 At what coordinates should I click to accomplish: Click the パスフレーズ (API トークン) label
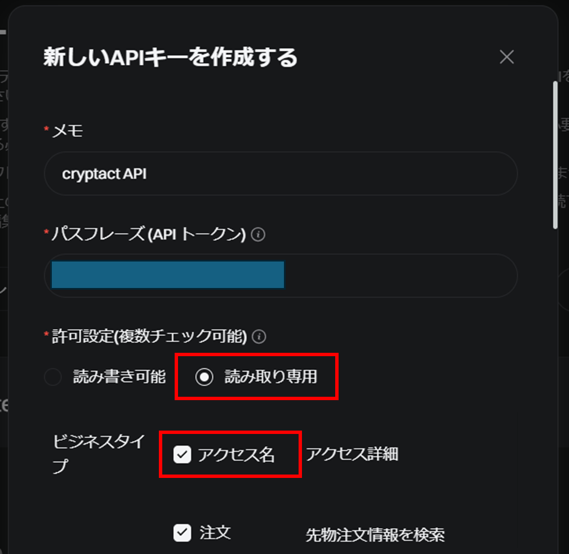coord(149,234)
